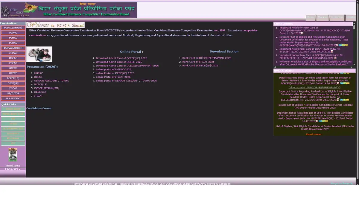
Task: Click the 'Read more...' link in Notice Board
Action: tap(314, 134)
